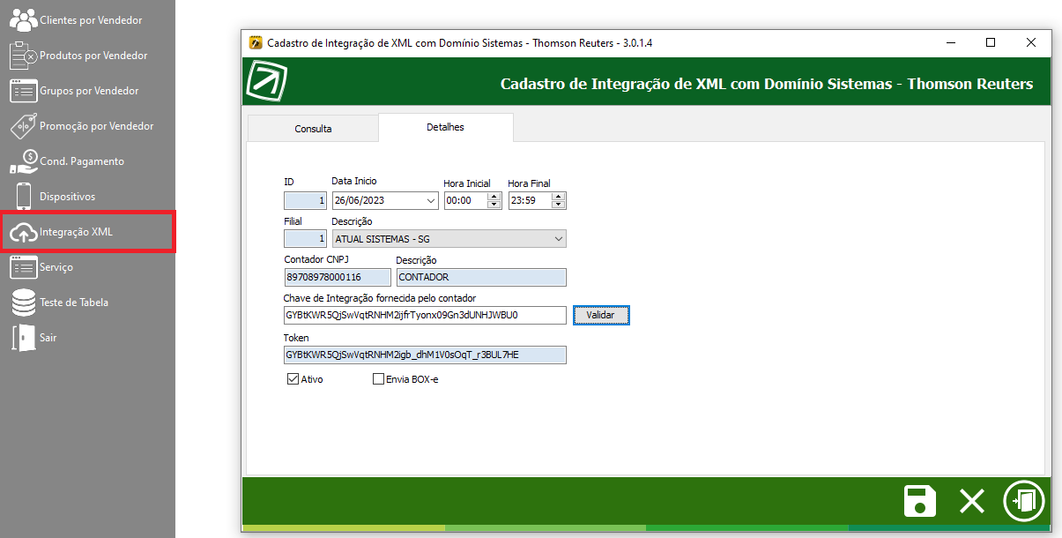
Task: Select the Detalhes tab
Action: pos(446,127)
